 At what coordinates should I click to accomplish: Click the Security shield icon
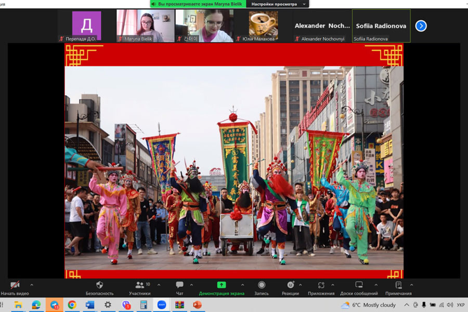click(x=99, y=285)
